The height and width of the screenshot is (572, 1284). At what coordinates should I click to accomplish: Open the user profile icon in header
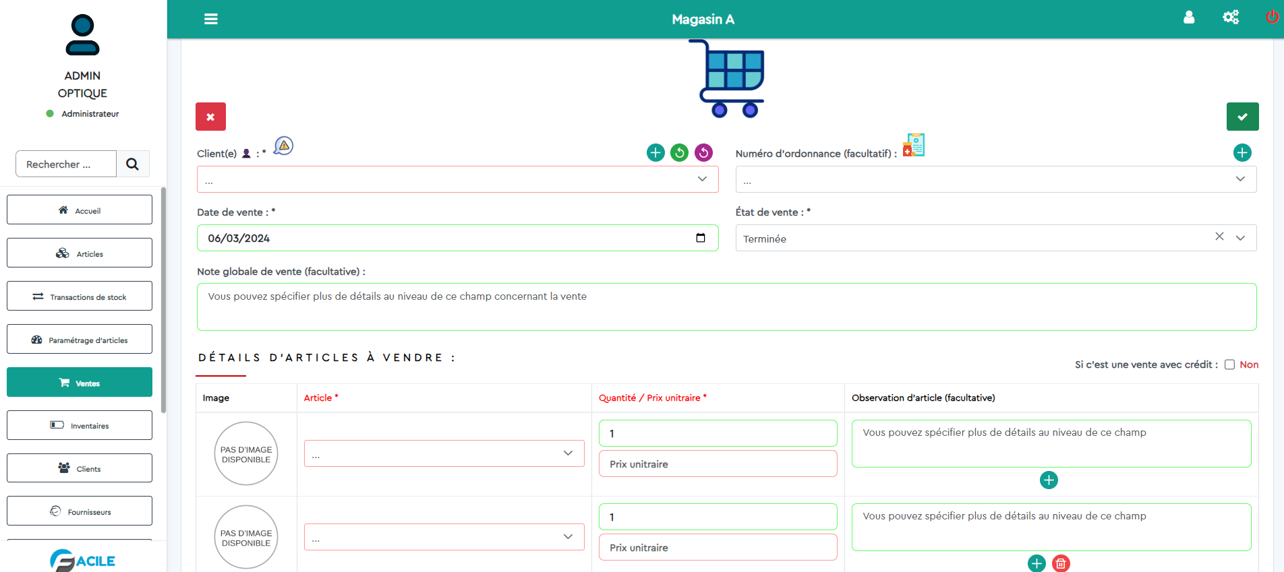1188,18
